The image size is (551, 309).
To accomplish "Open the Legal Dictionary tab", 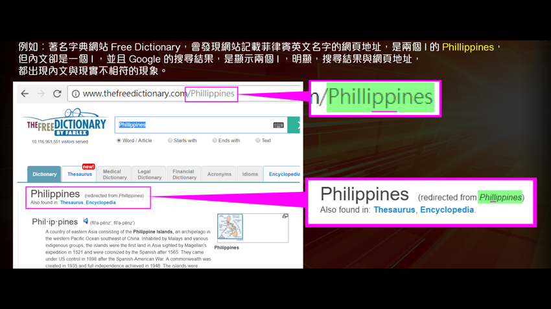I will (x=149, y=174).
